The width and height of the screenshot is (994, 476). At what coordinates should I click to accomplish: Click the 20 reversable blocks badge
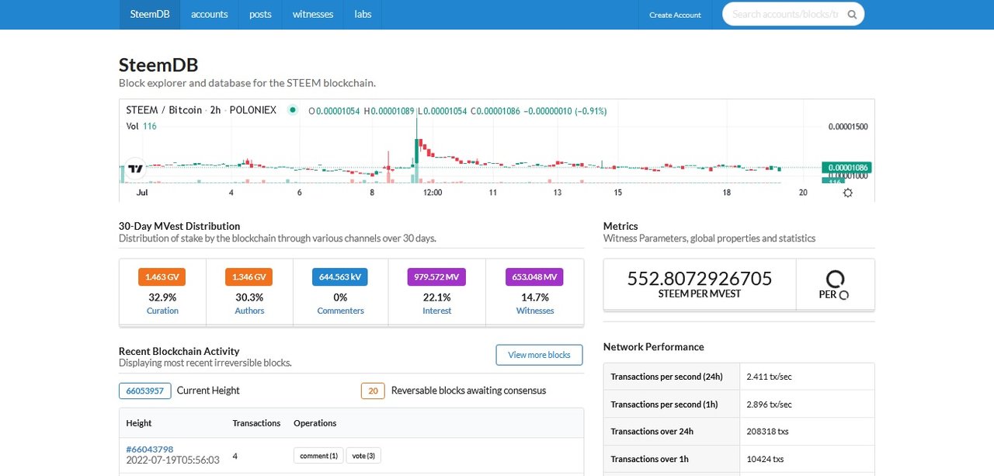coord(373,391)
